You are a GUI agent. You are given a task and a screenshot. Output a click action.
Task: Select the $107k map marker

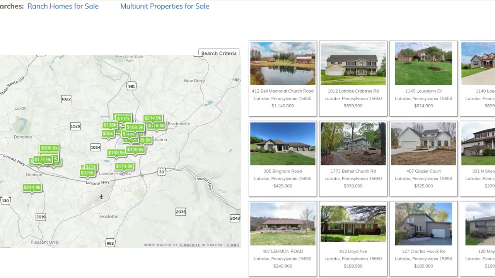pos(123,119)
